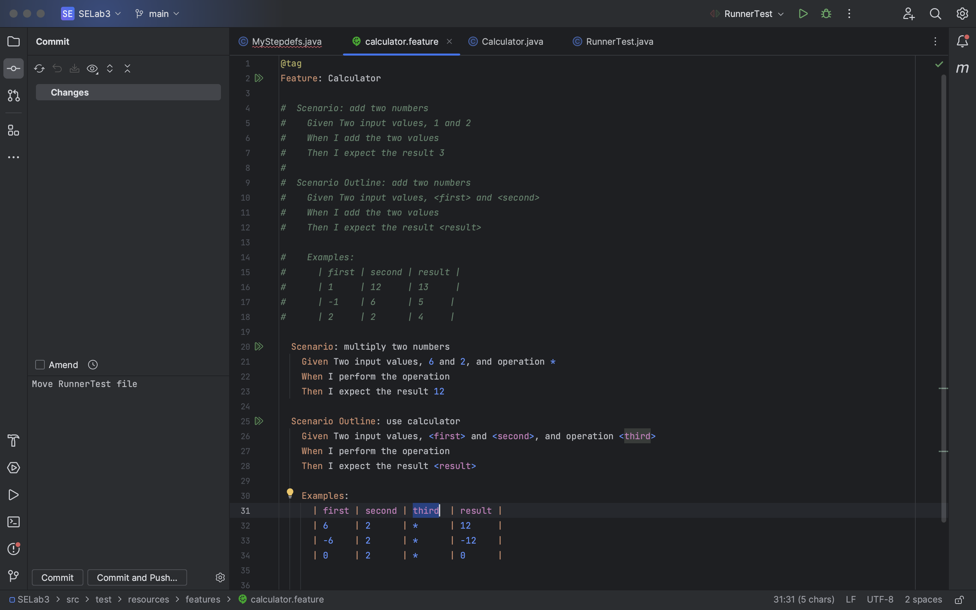
Task: Click the Commit button
Action: pyautogui.click(x=57, y=577)
